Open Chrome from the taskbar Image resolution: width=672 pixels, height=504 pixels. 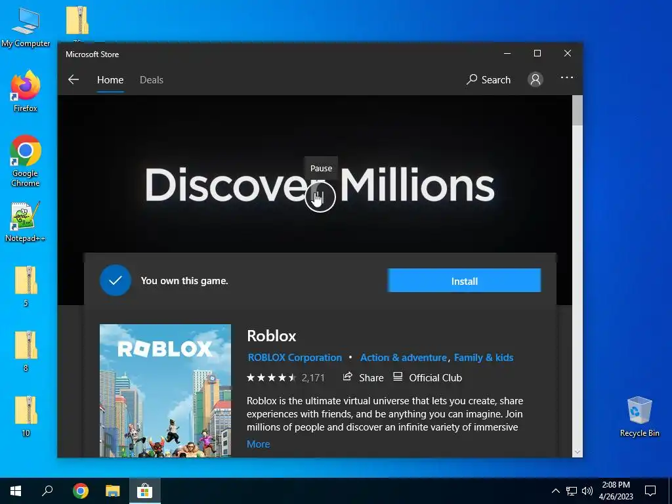(x=80, y=491)
